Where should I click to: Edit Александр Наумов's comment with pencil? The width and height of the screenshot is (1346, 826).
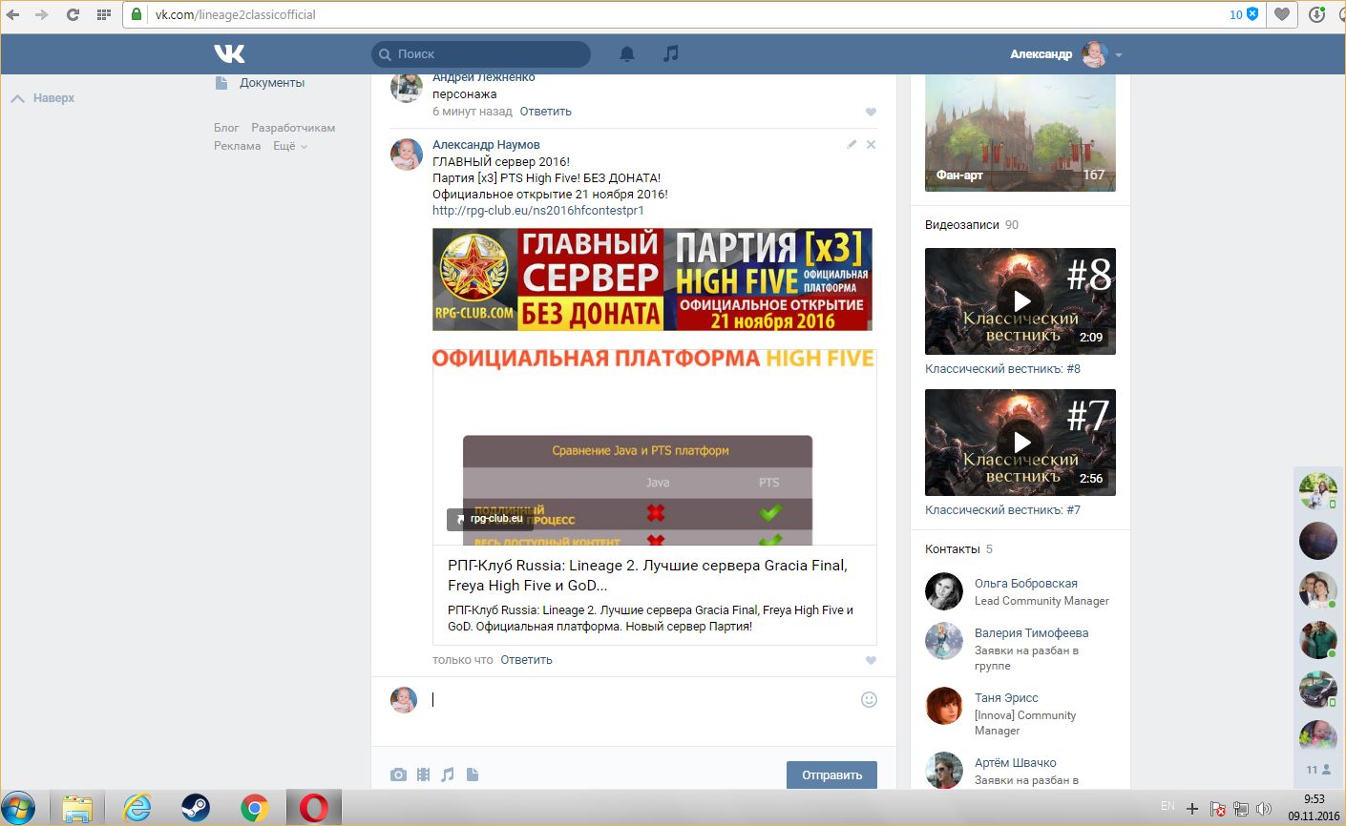[x=852, y=145]
